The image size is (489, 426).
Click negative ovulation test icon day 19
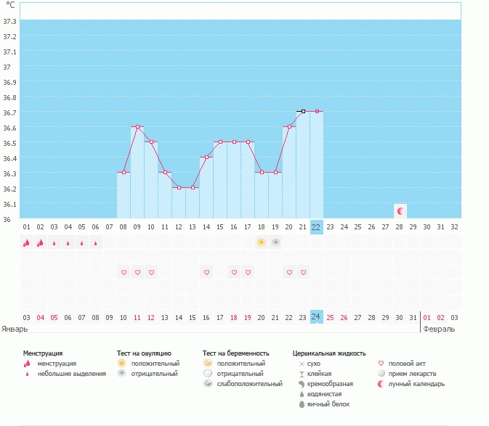pyautogui.click(x=275, y=242)
